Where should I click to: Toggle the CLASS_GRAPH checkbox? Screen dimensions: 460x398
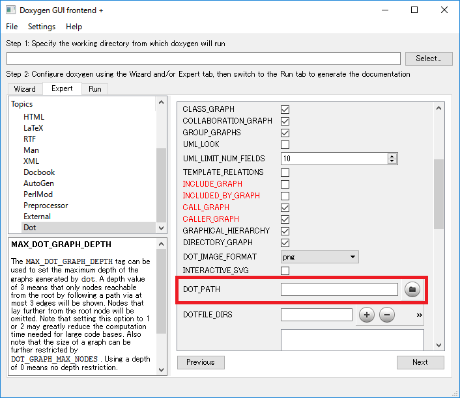tap(285, 109)
